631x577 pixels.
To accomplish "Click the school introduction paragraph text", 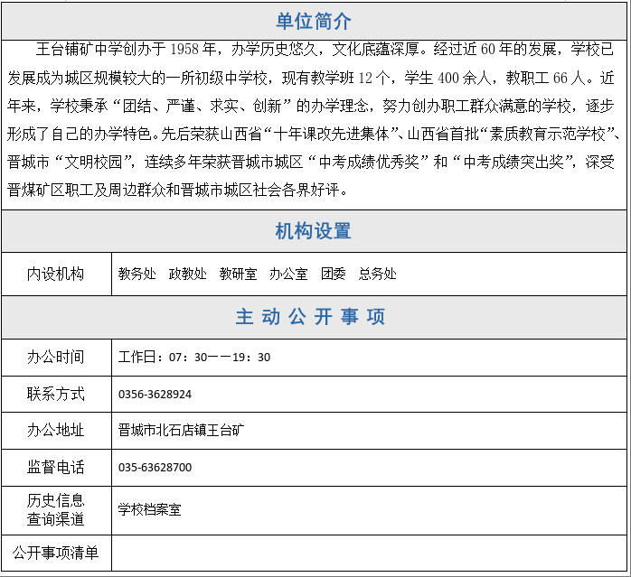I will (x=315, y=119).
